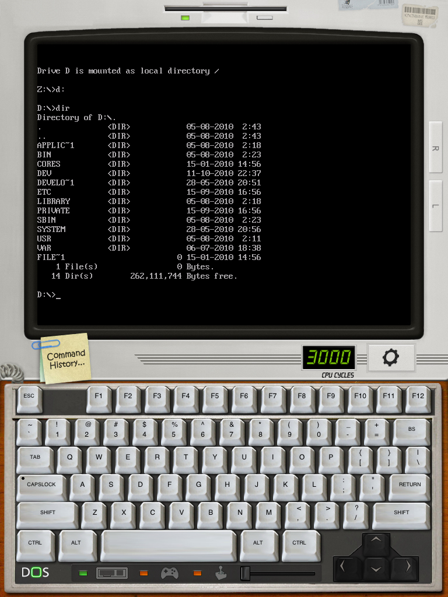Hit the ESC key
The width and height of the screenshot is (448, 597).
click(x=29, y=399)
